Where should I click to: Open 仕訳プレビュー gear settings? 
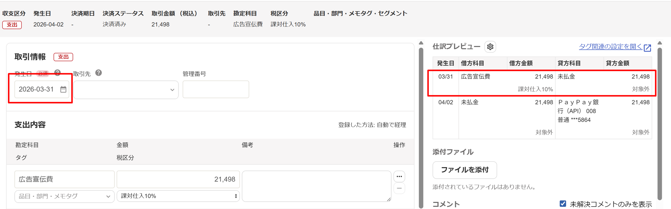pyautogui.click(x=490, y=47)
